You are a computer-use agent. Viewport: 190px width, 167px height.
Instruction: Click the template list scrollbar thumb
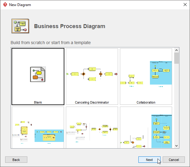[176, 58]
